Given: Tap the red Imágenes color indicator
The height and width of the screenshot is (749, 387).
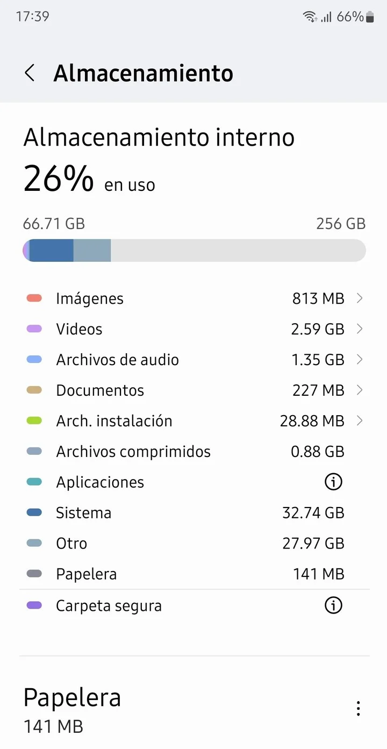Looking at the screenshot, I should (x=34, y=298).
